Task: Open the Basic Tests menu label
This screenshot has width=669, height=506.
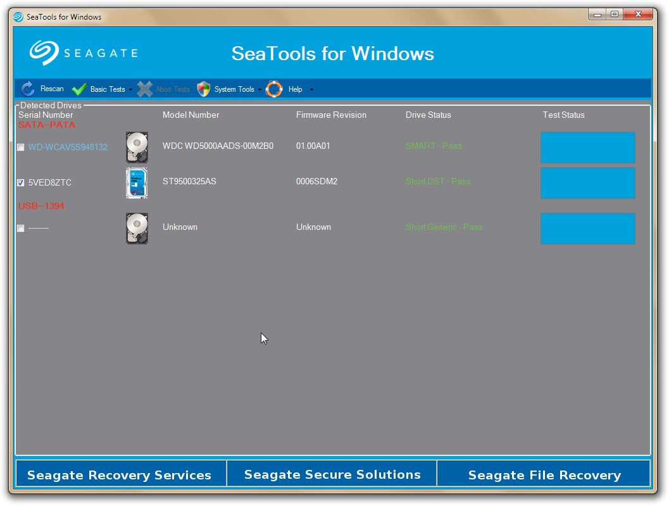Action: click(108, 89)
